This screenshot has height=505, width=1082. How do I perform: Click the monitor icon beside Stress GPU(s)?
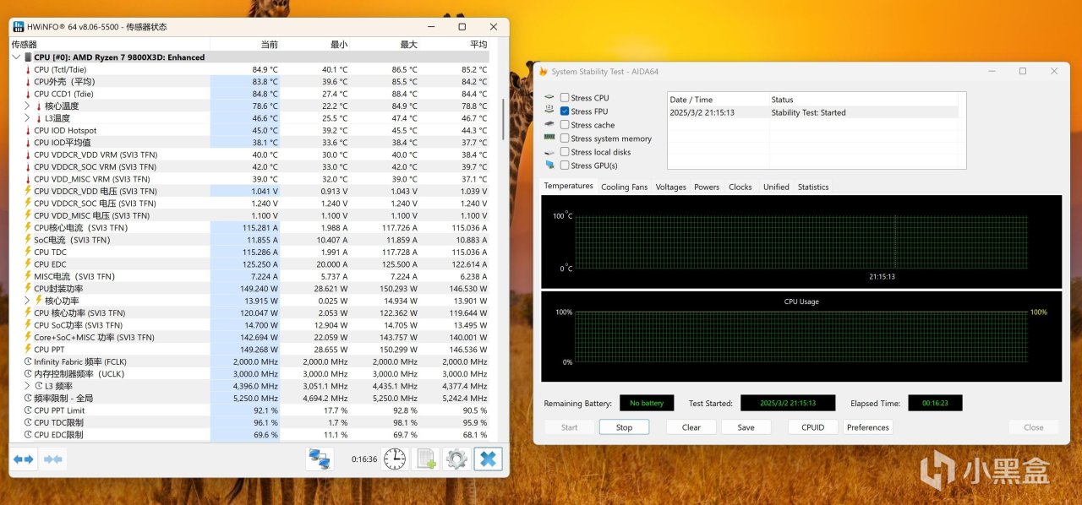pyautogui.click(x=549, y=166)
